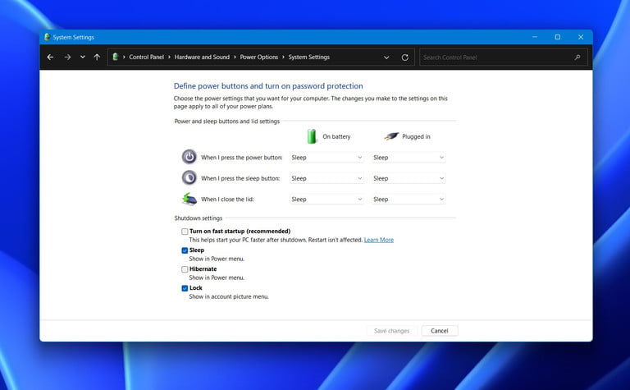Click the forward arrow navigation icon

pyautogui.click(x=67, y=57)
